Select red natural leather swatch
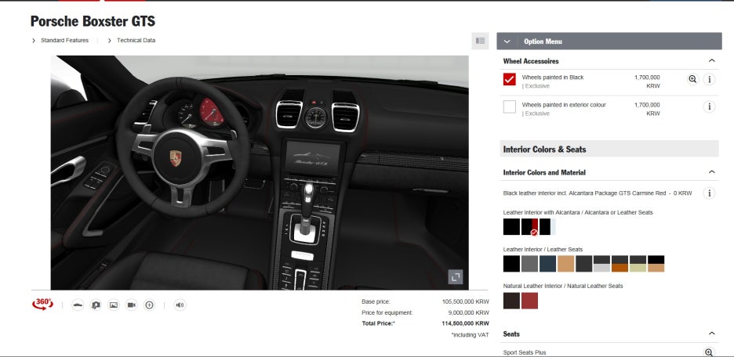The image size is (734, 357). [529, 301]
